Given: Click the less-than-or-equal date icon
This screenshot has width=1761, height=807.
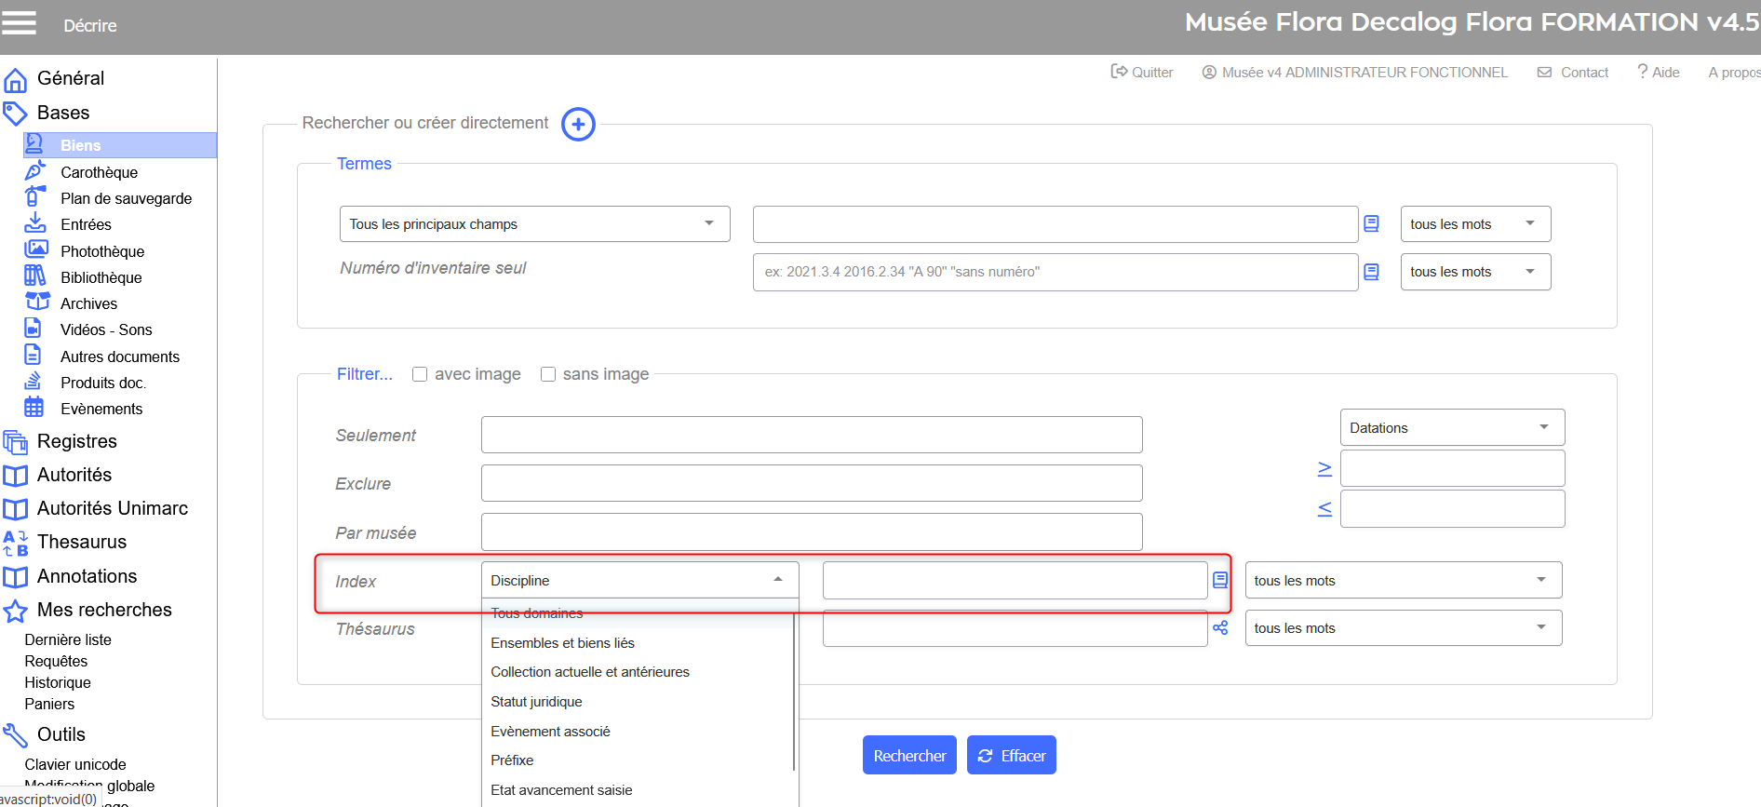Looking at the screenshot, I should pos(1324,509).
